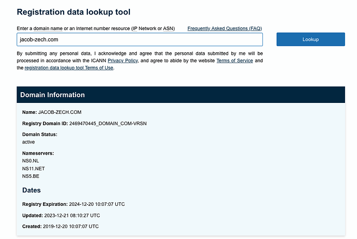Click the underlined 'ASN' abbreviation

168,28
